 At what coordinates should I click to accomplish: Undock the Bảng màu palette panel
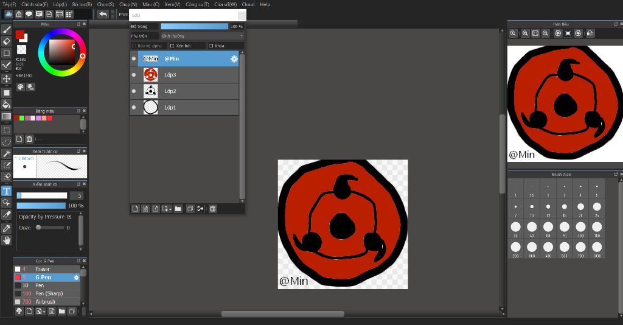tap(78, 111)
